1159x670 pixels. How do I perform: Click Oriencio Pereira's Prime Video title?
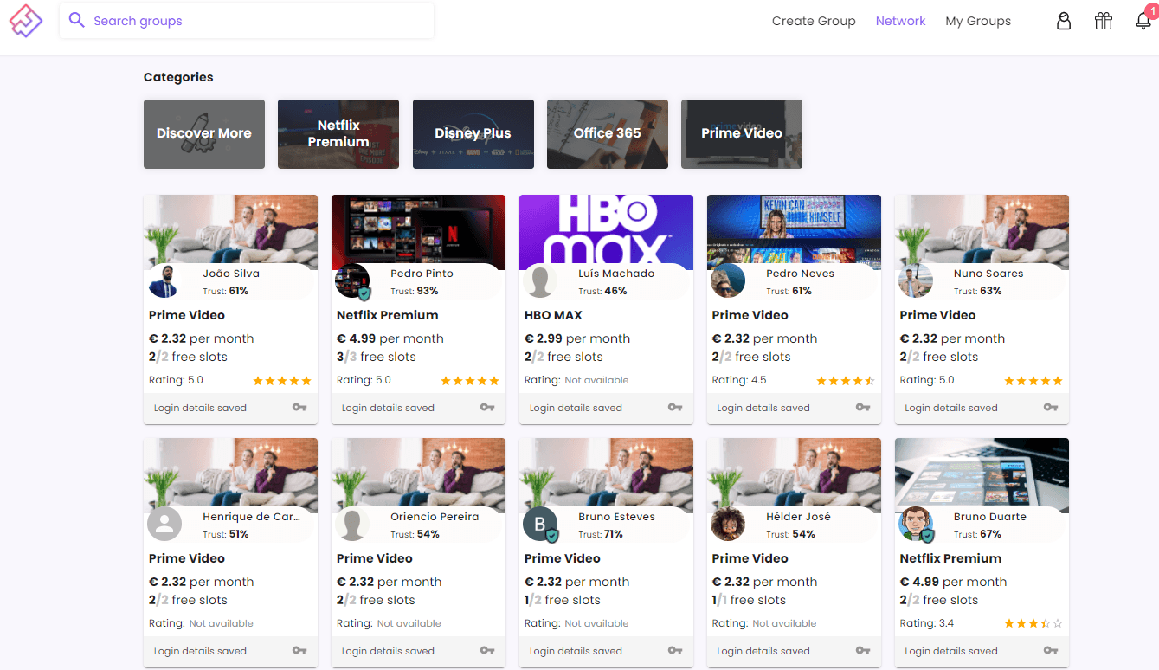374,558
